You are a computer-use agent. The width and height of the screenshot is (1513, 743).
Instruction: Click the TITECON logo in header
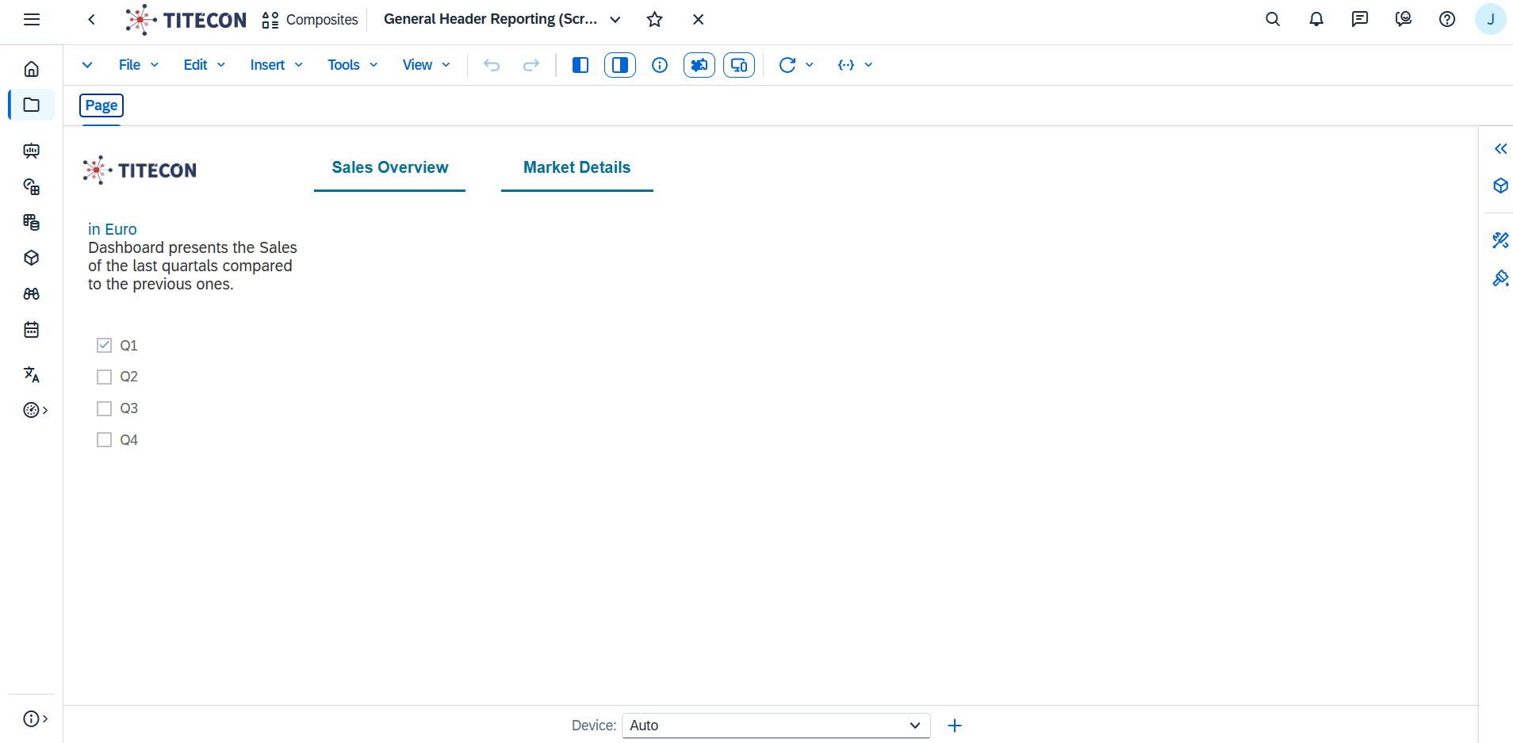coord(186,20)
